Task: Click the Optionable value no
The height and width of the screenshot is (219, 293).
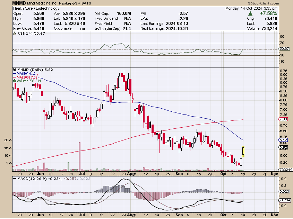Action: tap(83, 28)
